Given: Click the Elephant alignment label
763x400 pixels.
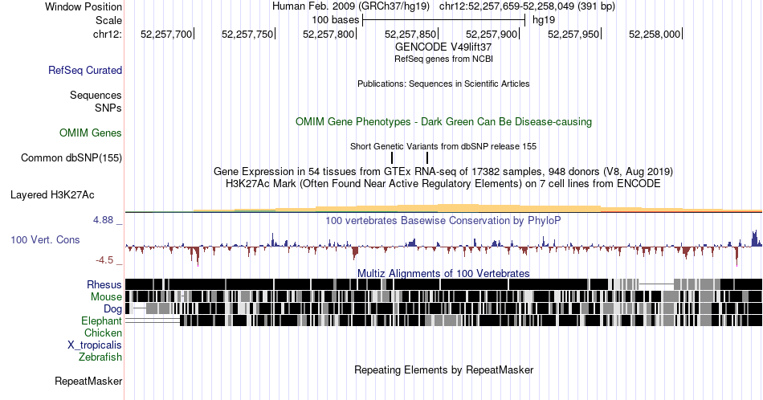Looking at the screenshot, I should (102, 320).
